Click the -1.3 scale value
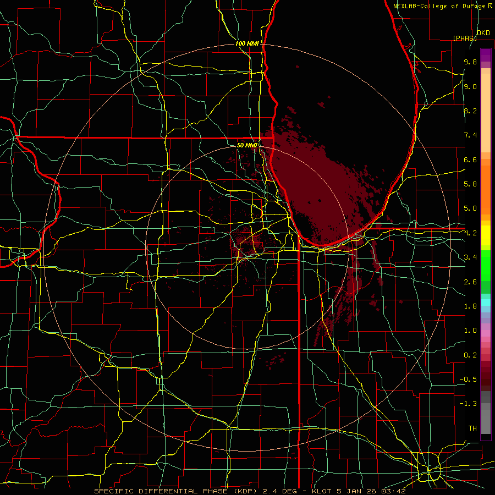The height and width of the screenshot is (495, 495). [x=468, y=404]
